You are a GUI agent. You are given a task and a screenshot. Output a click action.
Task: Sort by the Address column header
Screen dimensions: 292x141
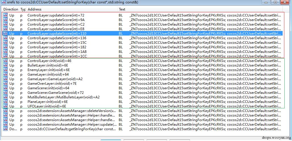[x=72, y=9]
